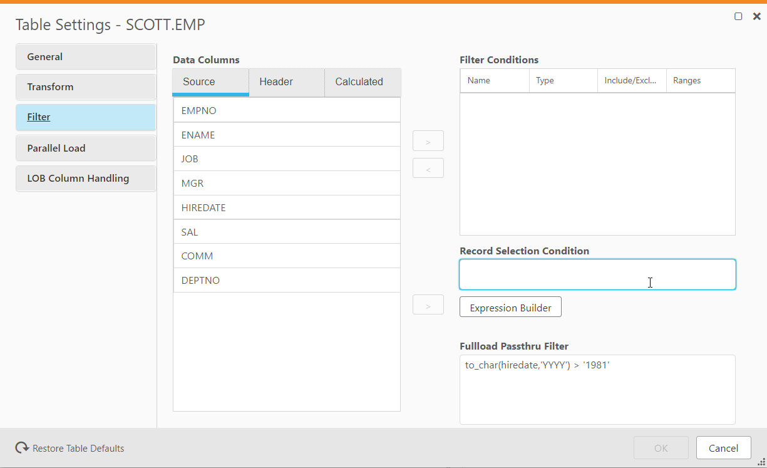Select the DEPTNO column row
This screenshot has height=468, width=767.
click(x=287, y=280)
